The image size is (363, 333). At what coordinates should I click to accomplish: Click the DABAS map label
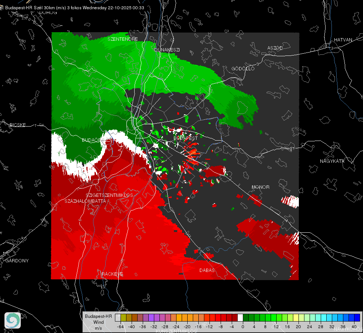207,270
